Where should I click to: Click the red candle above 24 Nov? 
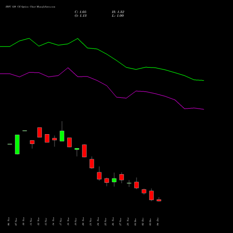click(x=99, y=176)
